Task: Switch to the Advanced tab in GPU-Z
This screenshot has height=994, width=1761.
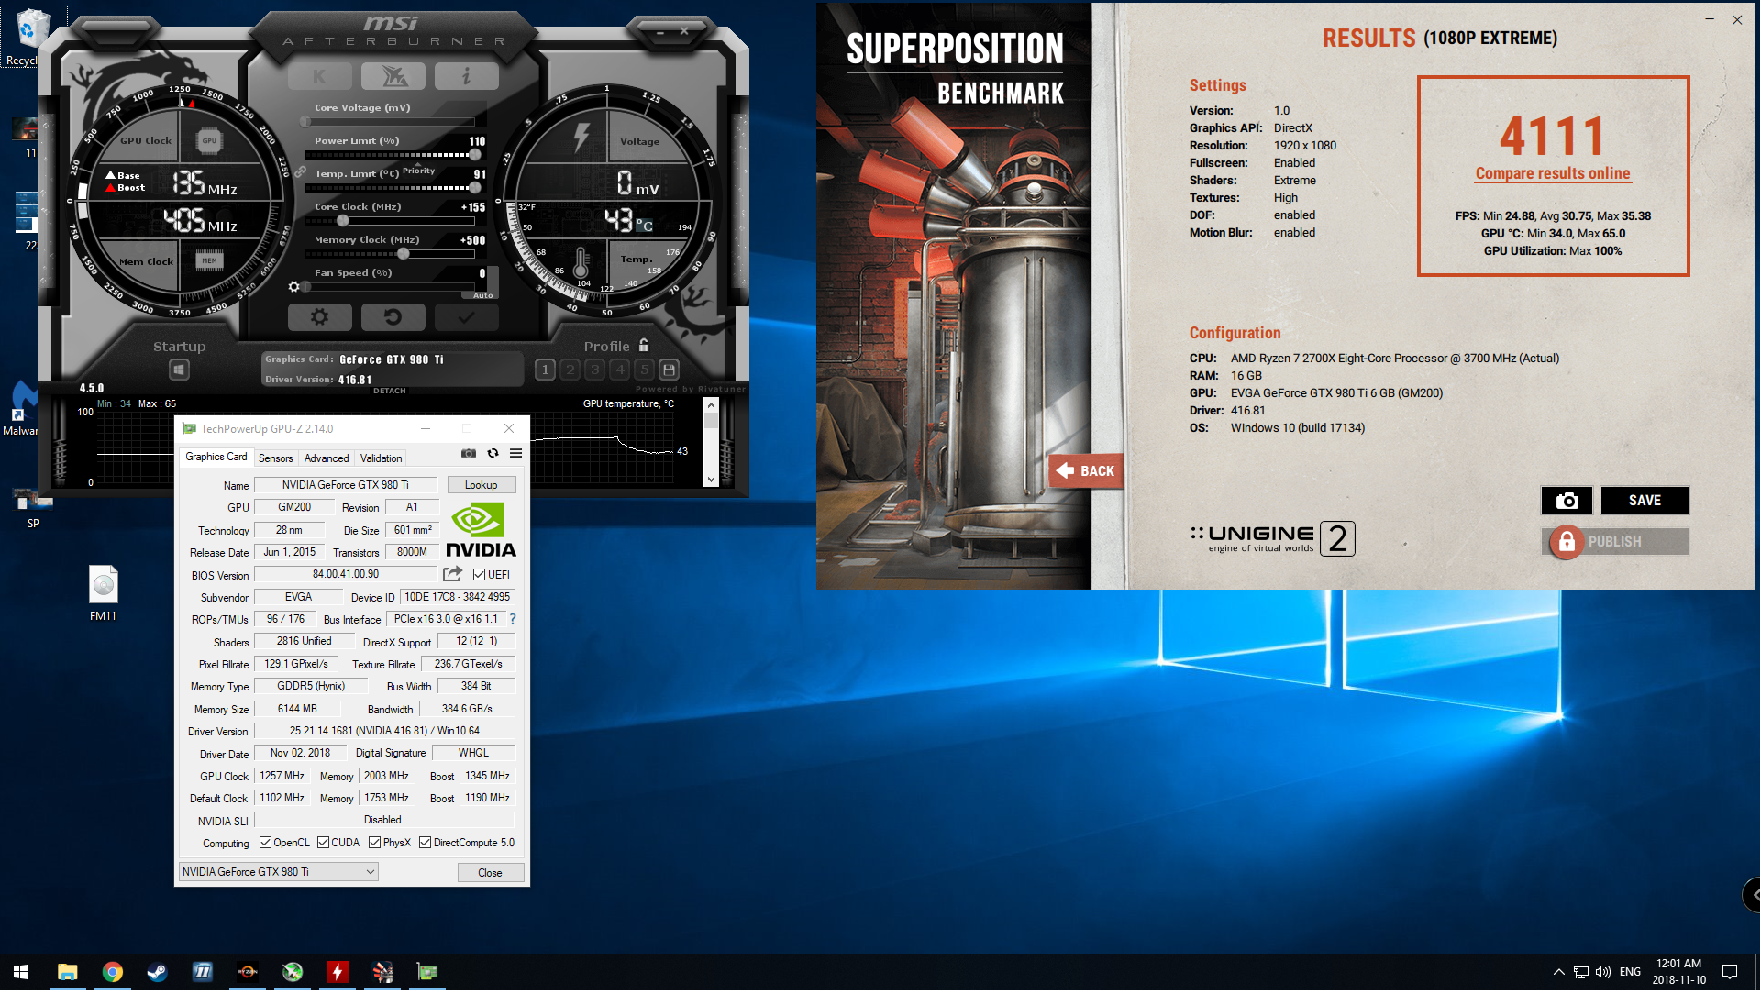Action: point(327,459)
